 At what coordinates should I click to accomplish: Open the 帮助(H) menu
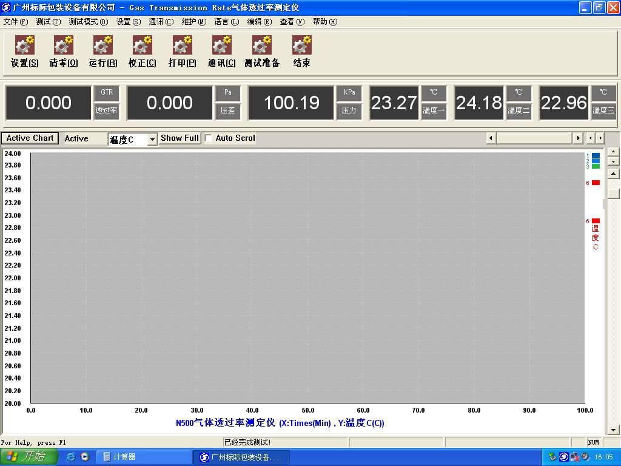click(x=325, y=22)
